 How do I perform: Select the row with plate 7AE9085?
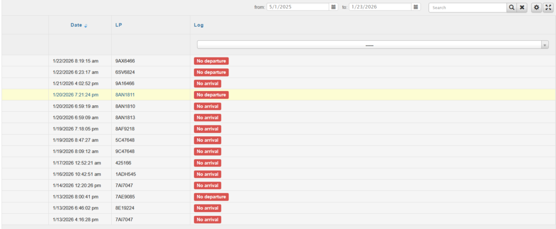[125, 196]
